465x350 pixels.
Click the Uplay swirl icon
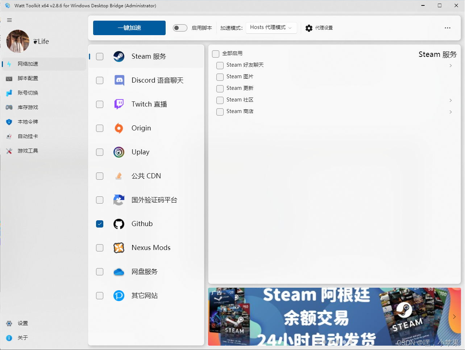click(119, 152)
